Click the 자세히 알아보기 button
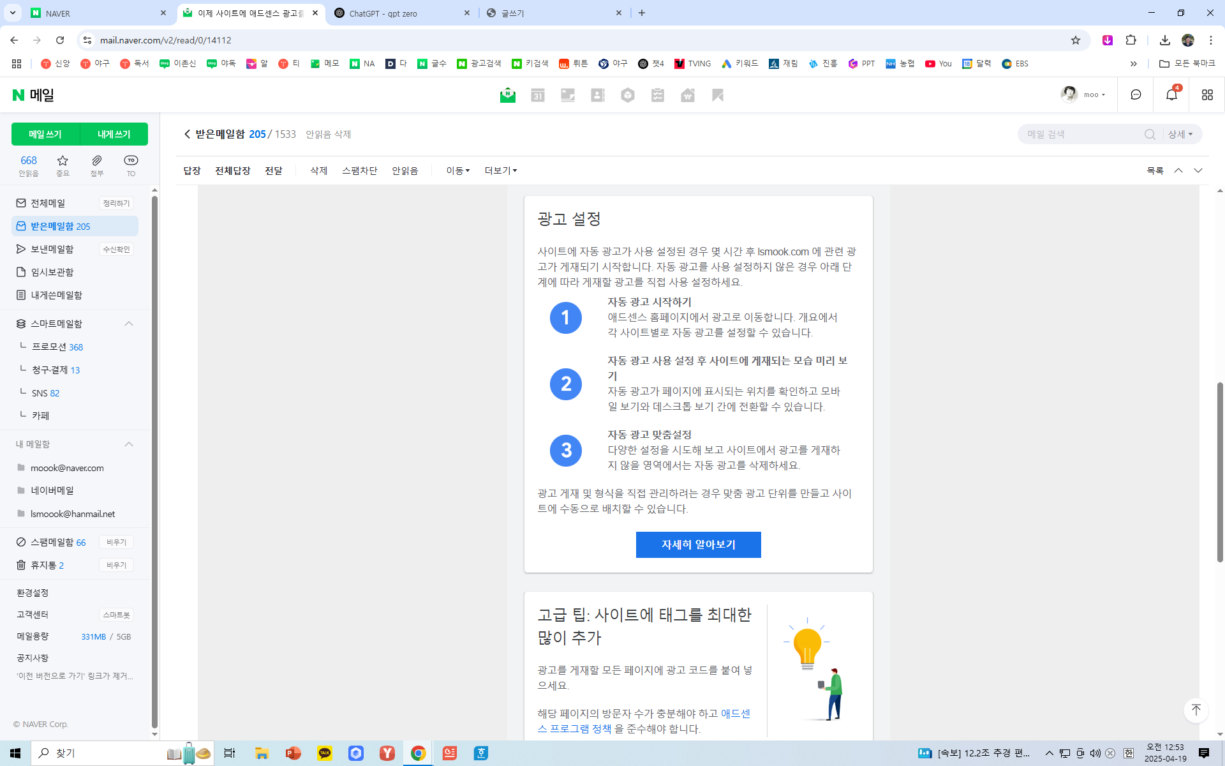The image size is (1225, 766). (x=698, y=544)
